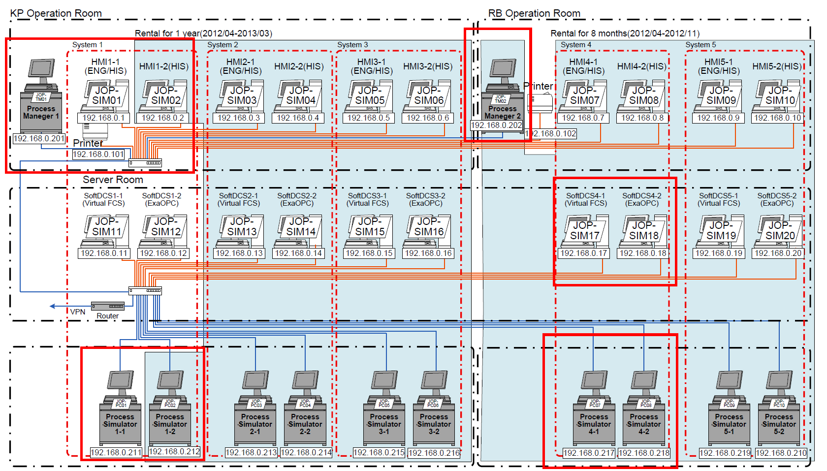Click the System 5 label
The image size is (827, 471).
pos(700,45)
